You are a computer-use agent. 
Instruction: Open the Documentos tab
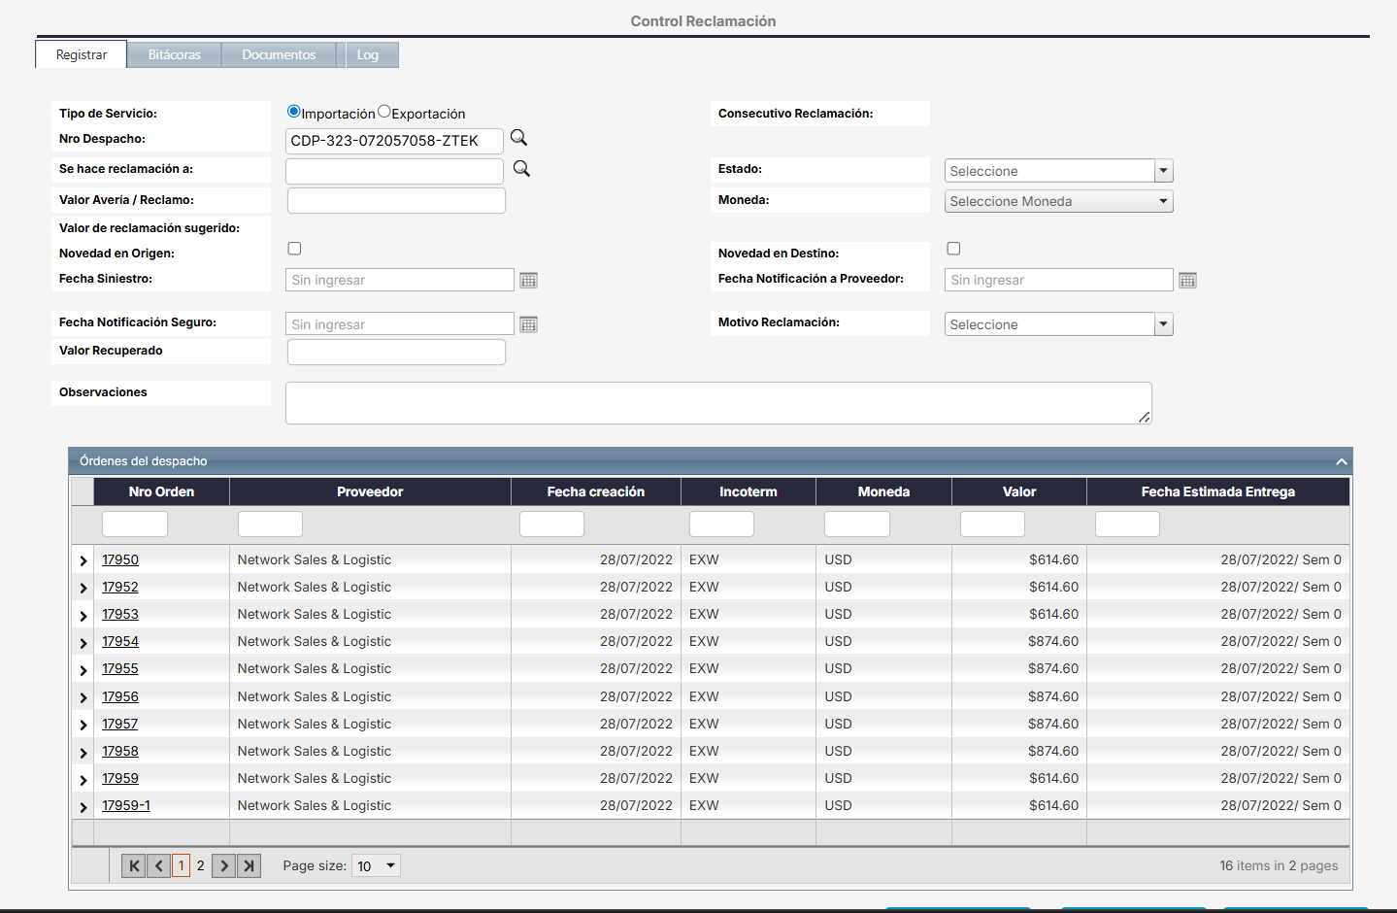click(x=279, y=55)
